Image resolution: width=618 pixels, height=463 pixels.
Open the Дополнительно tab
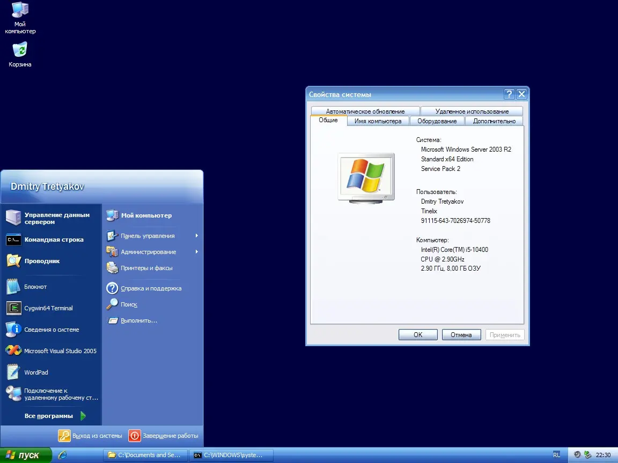pos(494,121)
